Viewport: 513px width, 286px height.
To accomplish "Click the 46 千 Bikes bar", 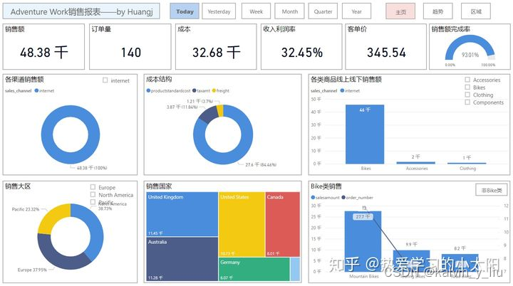I will point(365,134).
